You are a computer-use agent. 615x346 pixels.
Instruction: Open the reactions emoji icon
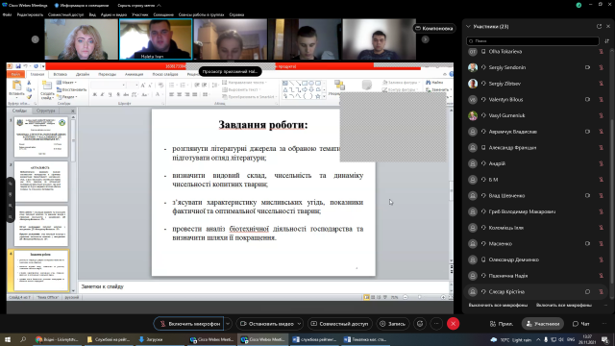(420, 324)
